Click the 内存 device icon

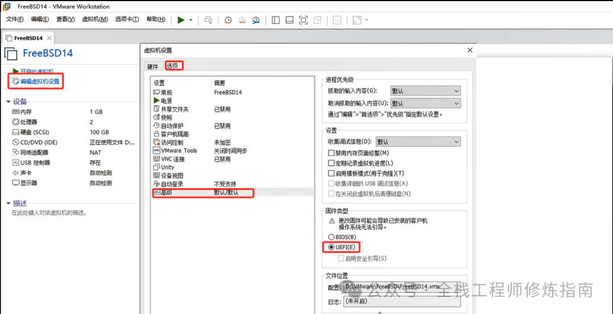click(x=16, y=112)
